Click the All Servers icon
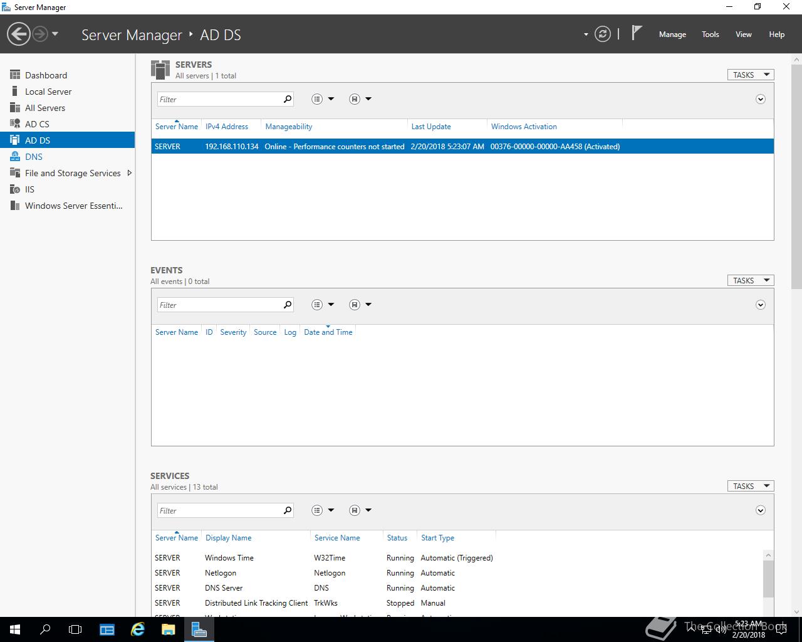 pyautogui.click(x=15, y=108)
